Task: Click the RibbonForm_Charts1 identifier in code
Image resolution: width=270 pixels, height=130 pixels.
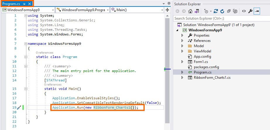Action: 112,108
